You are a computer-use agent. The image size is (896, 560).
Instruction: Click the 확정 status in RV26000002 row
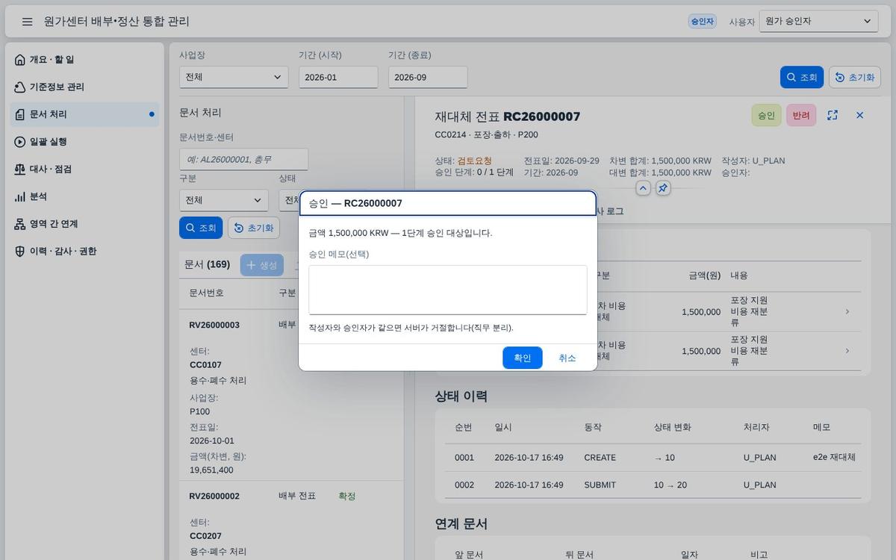[x=347, y=496]
